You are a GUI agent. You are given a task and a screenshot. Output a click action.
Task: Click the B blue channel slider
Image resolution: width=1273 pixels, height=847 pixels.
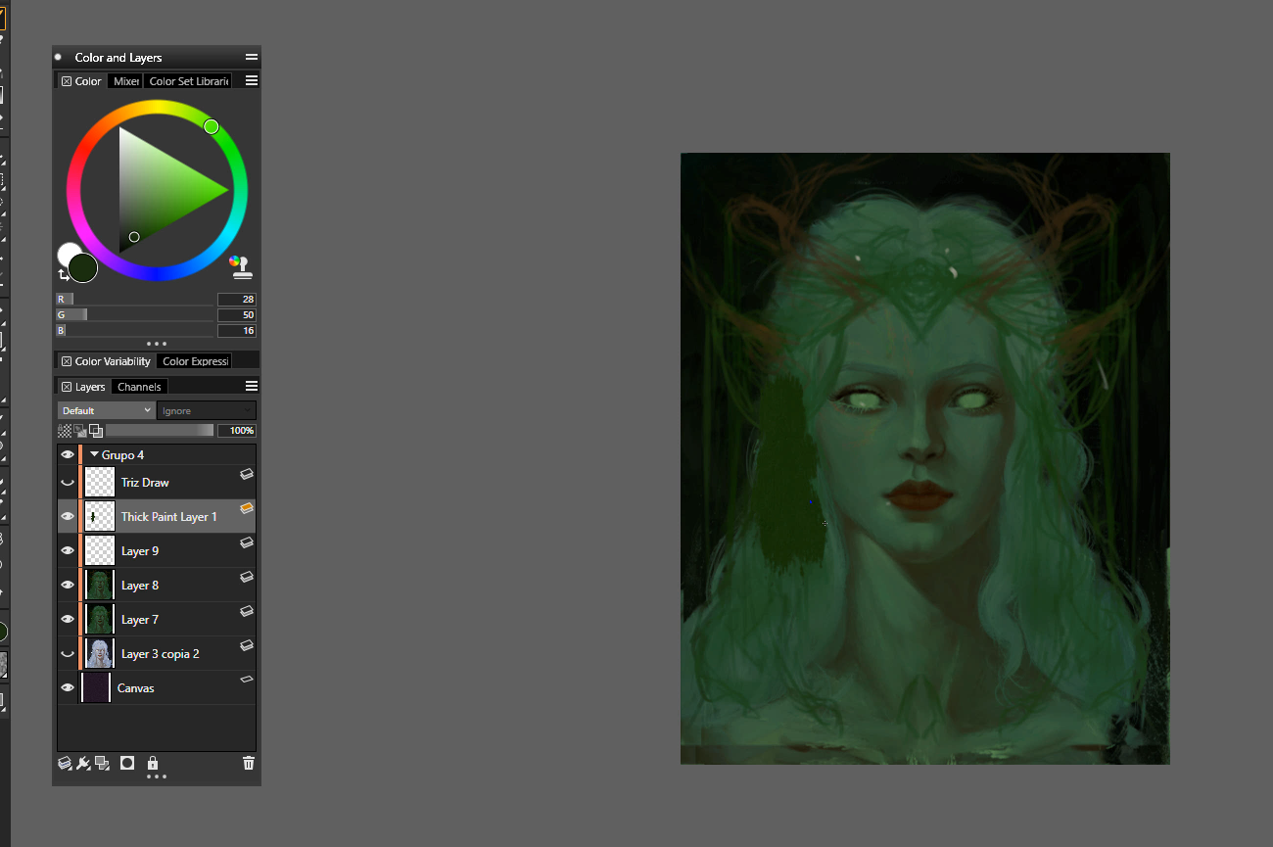(135, 331)
